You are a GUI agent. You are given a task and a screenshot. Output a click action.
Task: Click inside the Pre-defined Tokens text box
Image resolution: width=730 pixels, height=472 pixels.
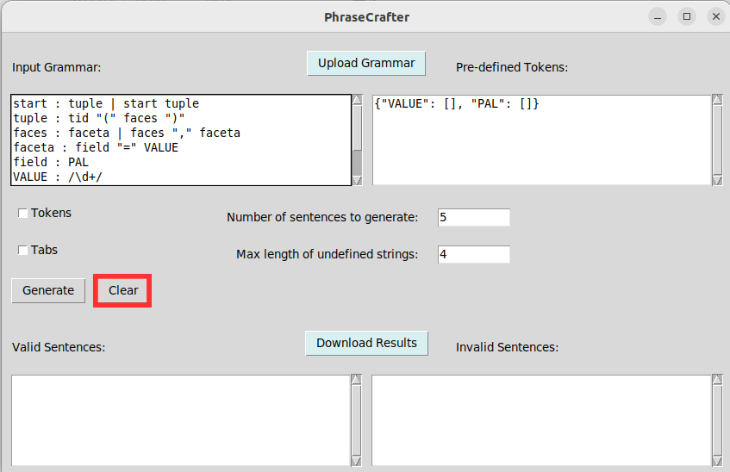pos(541,140)
